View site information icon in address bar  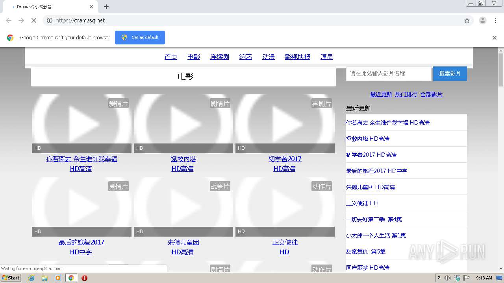point(50,20)
